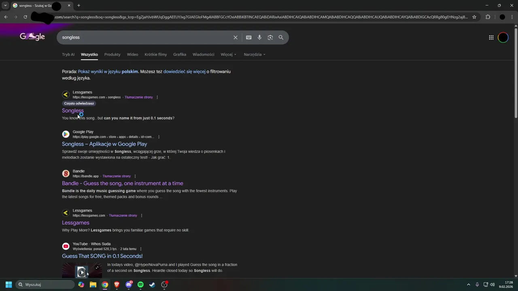This screenshot has width=518, height=291.
Task: Open the Songless result link
Action: pos(73,110)
